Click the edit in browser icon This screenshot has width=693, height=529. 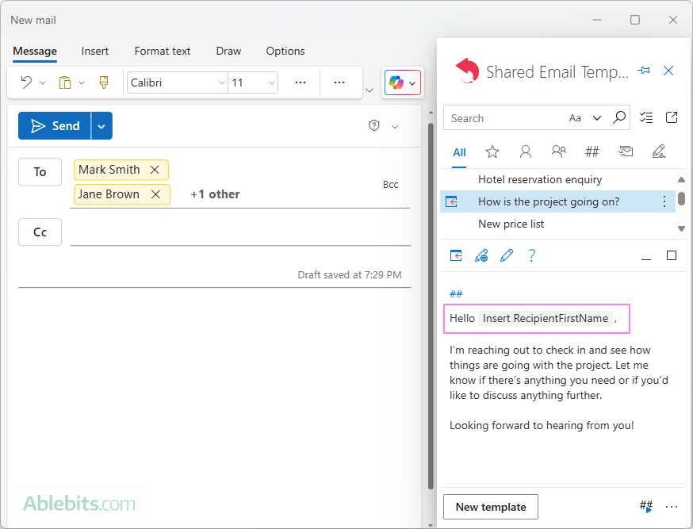point(481,255)
